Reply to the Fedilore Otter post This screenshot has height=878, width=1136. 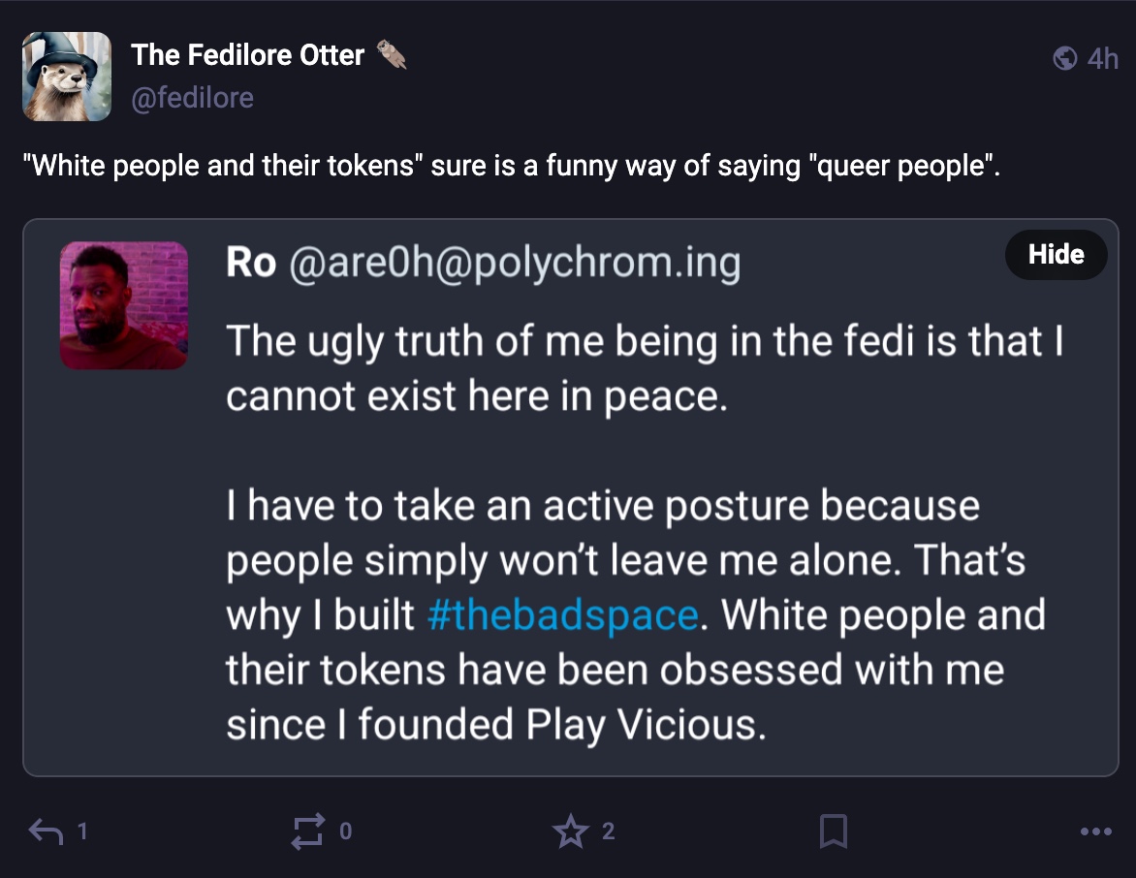(x=47, y=831)
